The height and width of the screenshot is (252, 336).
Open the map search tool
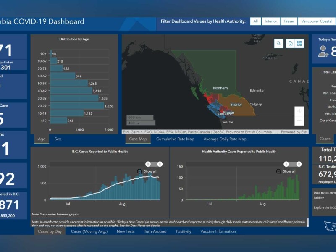coord(279,43)
